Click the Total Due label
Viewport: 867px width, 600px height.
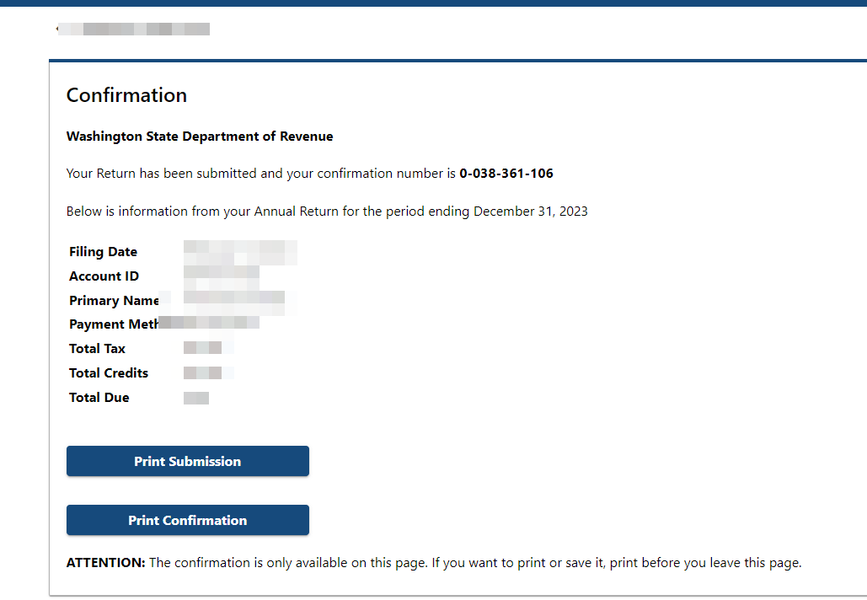99,397
